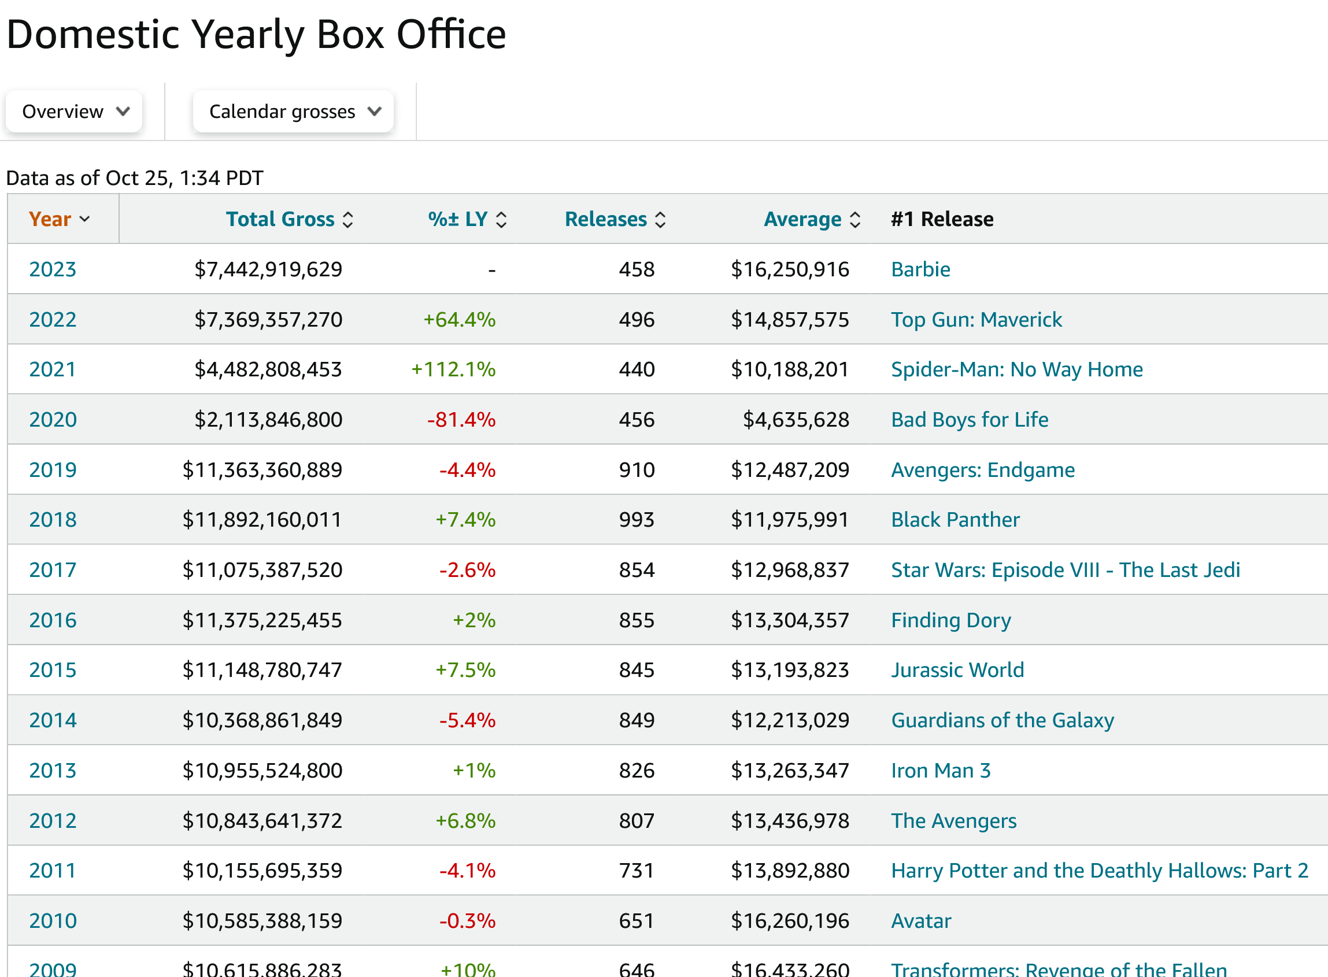Sort by Total Gross column header
Image resolution: width=1328 pixels, height=977 pixels.
(x=280, y=220)
